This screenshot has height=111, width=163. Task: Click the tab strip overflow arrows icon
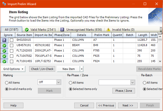pyautogui.click(x=161, y=28)
